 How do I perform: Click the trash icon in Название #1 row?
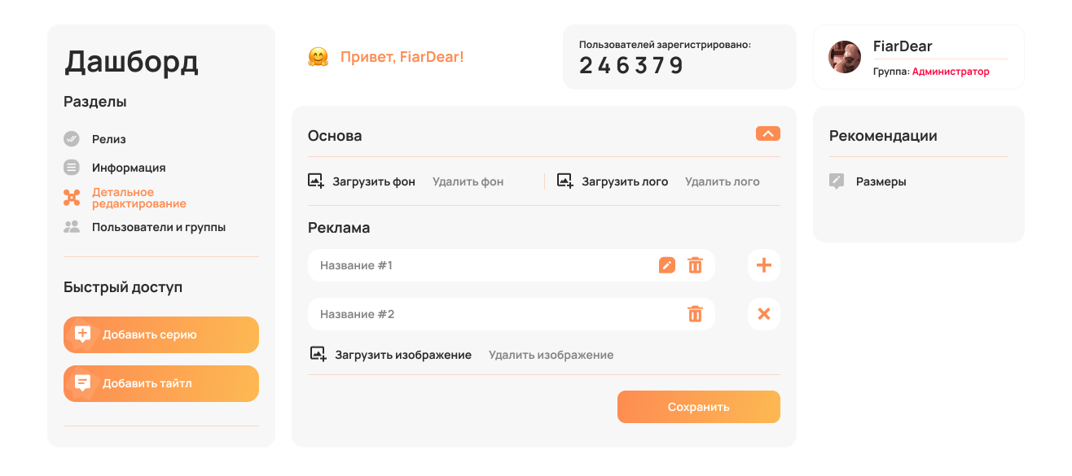coord(695,265)
